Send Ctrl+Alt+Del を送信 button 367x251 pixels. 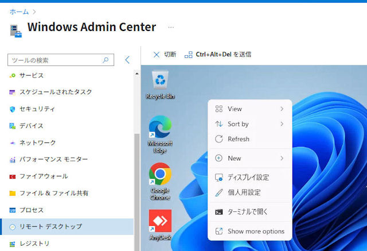point(218,55)
